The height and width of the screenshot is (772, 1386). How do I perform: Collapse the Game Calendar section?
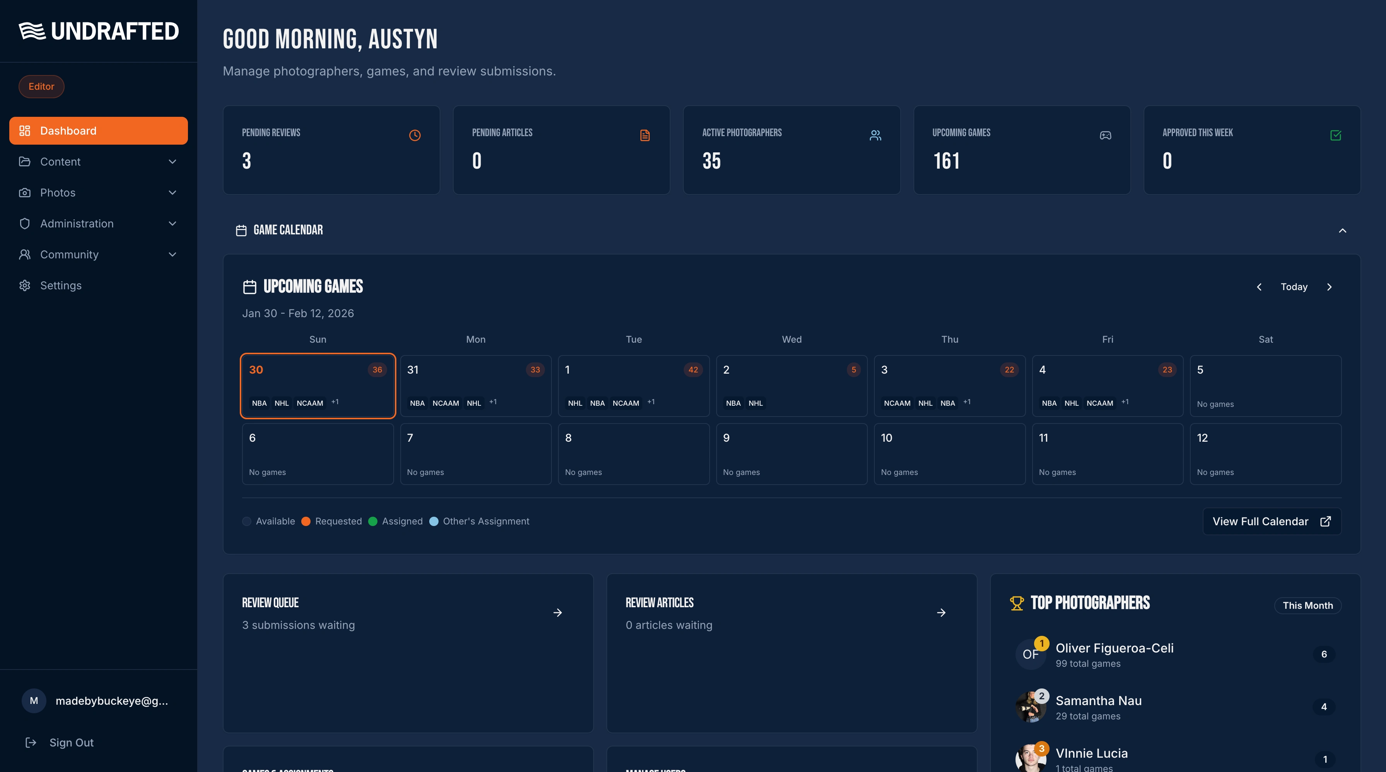click(x=1342, y=230)
